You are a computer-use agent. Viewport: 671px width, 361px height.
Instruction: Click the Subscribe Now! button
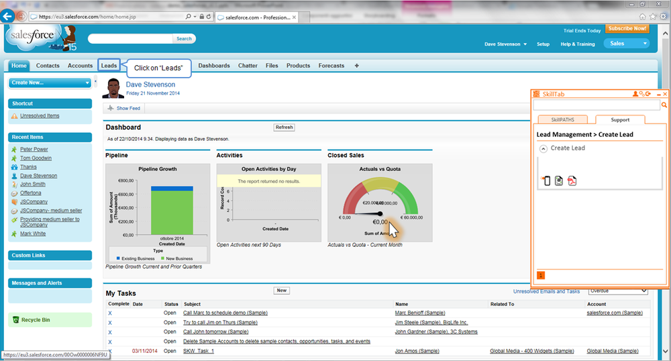pos(627,29)
